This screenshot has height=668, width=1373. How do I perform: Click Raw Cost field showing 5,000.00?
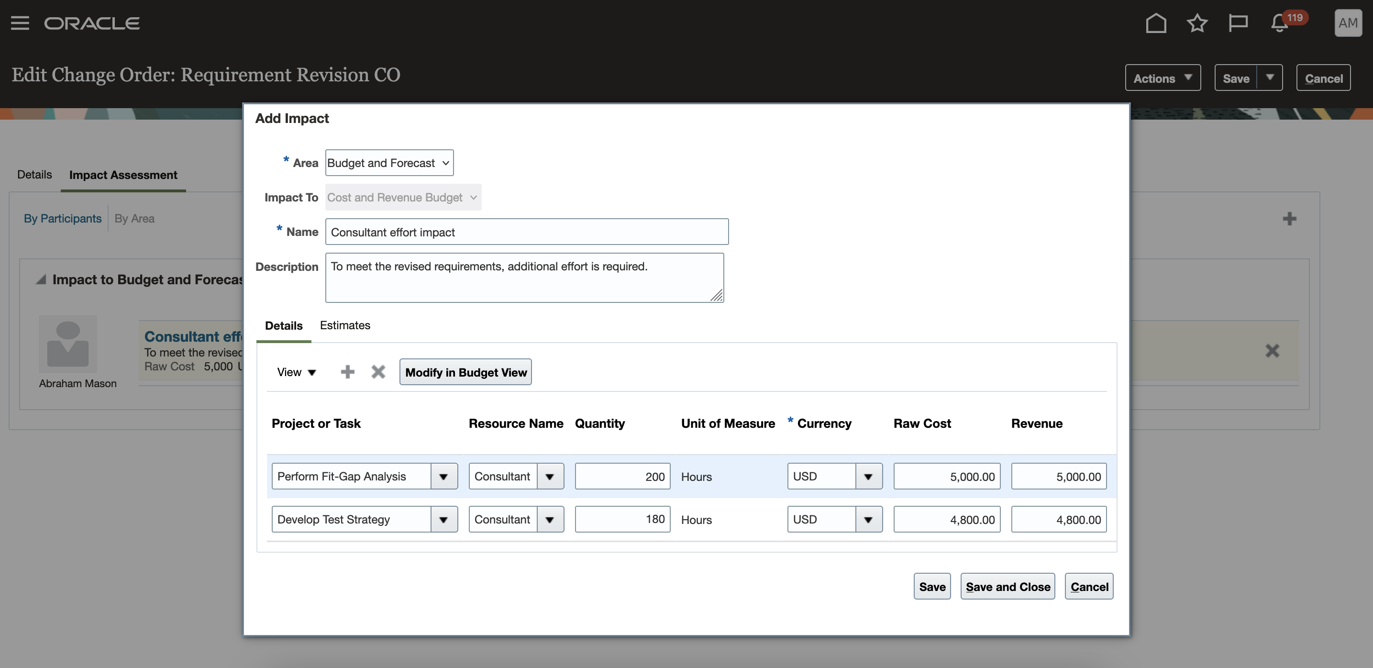point(947,477)
